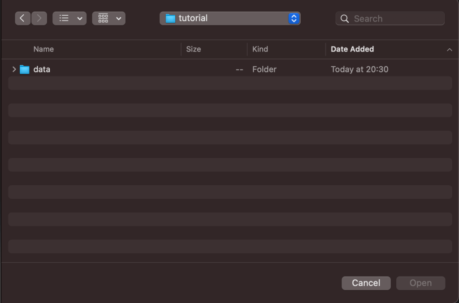Select the list view icon
The height and width of the screenshot is (303, 459).
(64, 18)
